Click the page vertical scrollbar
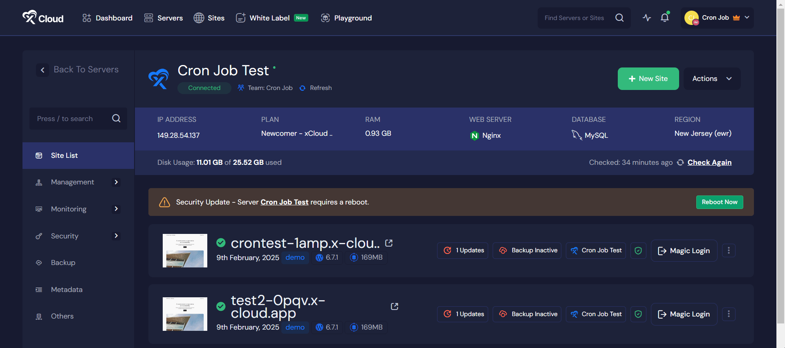Screen dimensions: 785x348 pos(781,166)
